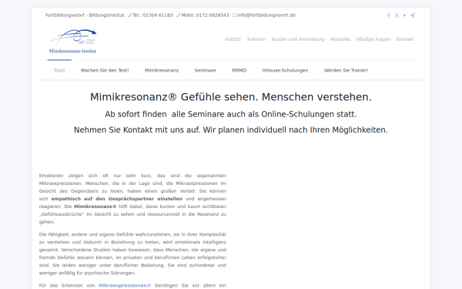
Task: Click the Fortbildungvorort - Bildungsinstitut text
Action: pyautogui.click(x=85, y=15)
